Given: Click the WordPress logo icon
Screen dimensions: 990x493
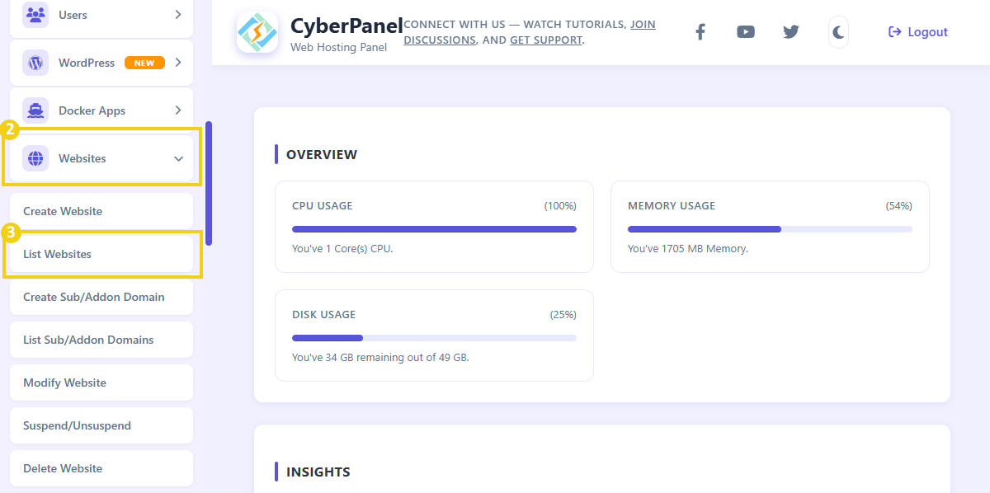Looking at the screenshot, I should [35, 63].
